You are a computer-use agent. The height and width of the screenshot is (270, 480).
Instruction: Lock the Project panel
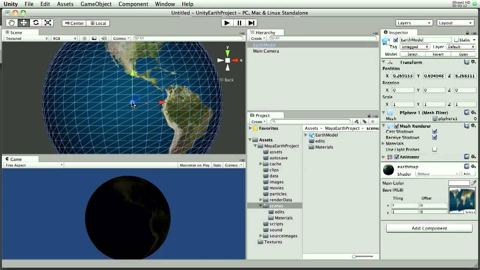click(x=369, y=116)
